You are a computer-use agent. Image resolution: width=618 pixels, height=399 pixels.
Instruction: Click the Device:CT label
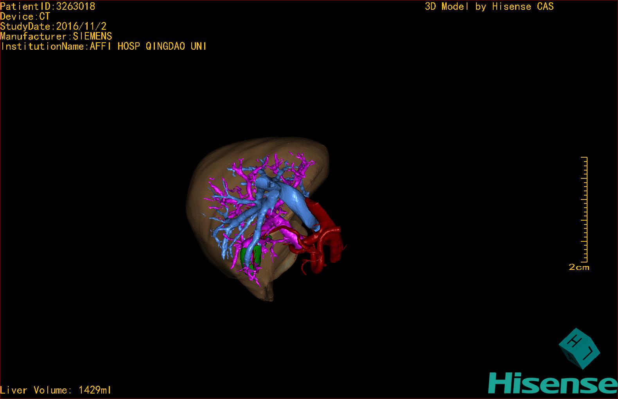pyautogui.click(x=25, y=16)
